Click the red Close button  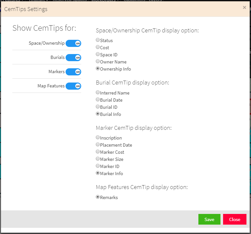[x=234, y=219]
